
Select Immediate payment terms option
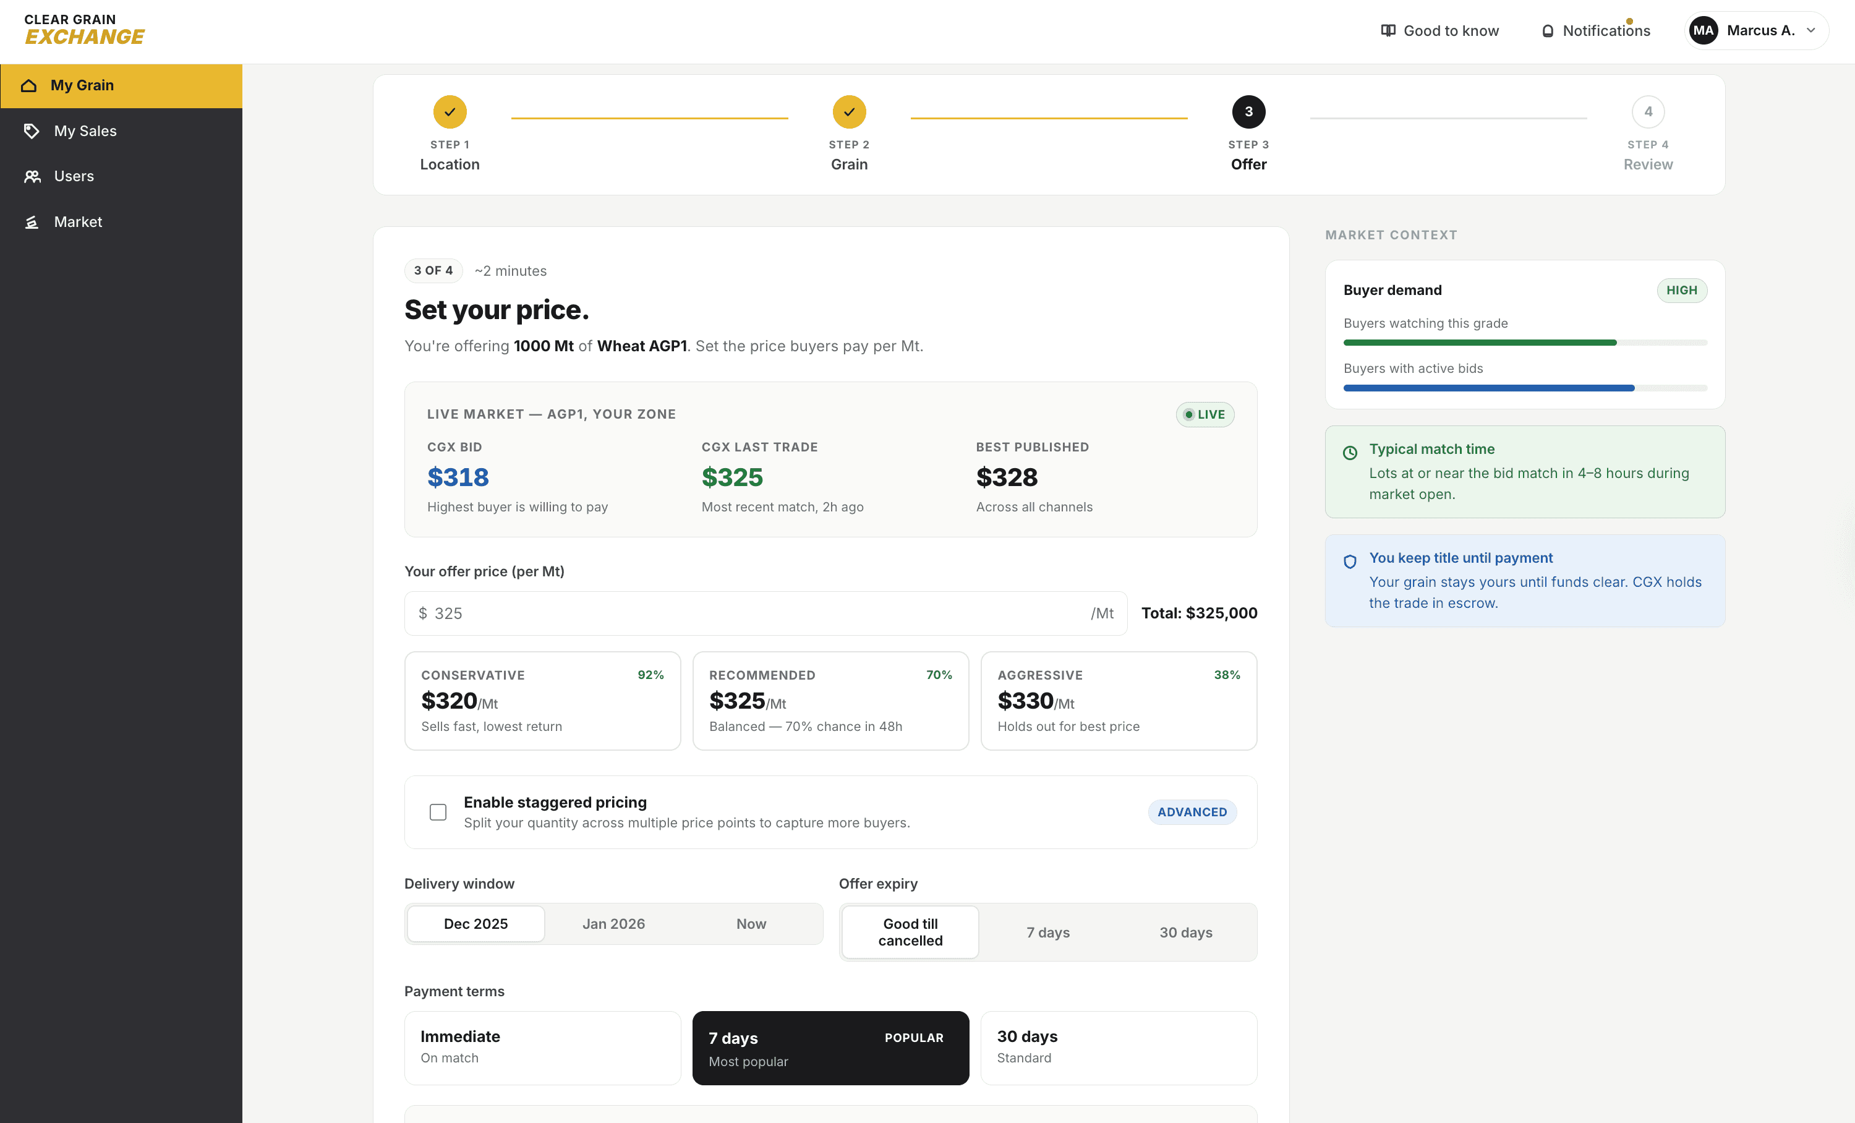(542, 1047)
